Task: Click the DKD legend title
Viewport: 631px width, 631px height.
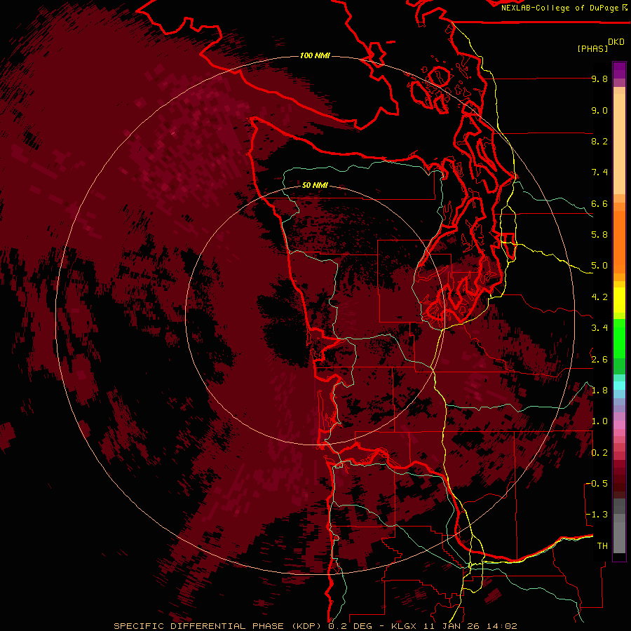Action: 616,42
